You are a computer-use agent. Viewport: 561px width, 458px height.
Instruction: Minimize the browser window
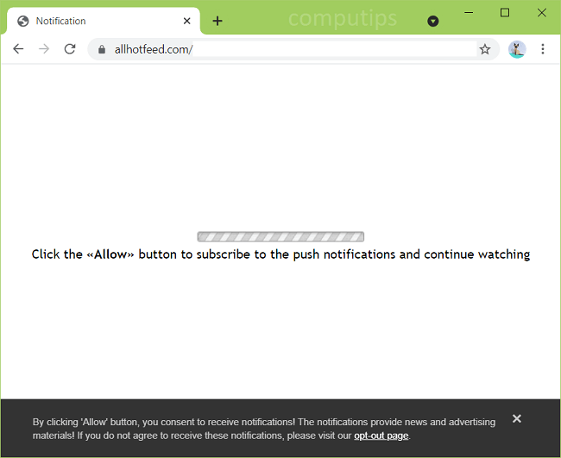469,12
